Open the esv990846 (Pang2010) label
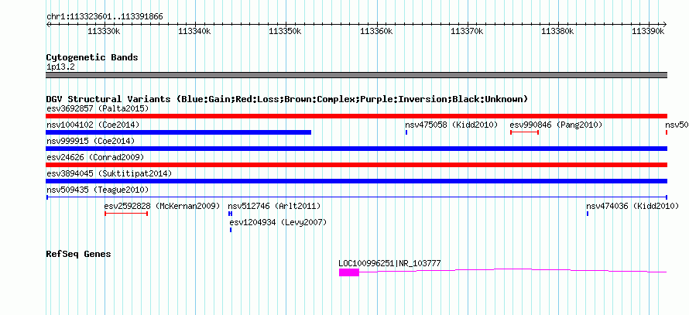The image size is (689, 315). point(556,125)
